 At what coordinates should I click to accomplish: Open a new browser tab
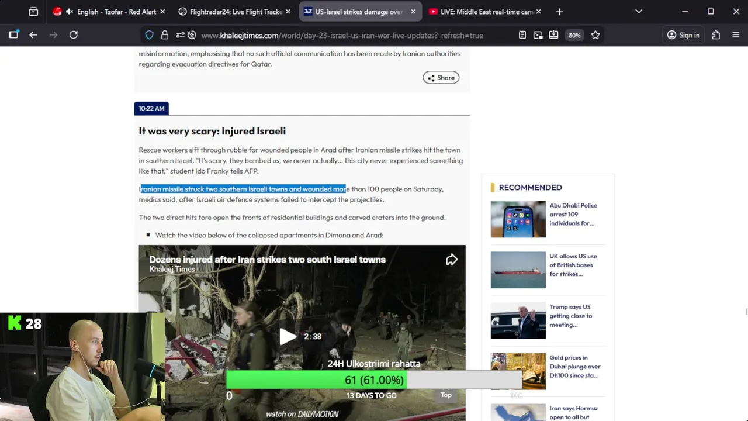(x=559, y=12)
